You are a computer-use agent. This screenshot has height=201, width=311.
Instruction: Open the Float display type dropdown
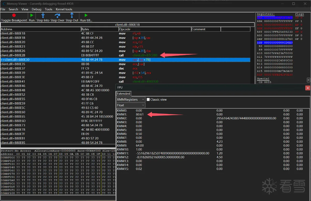click(131, 105)
